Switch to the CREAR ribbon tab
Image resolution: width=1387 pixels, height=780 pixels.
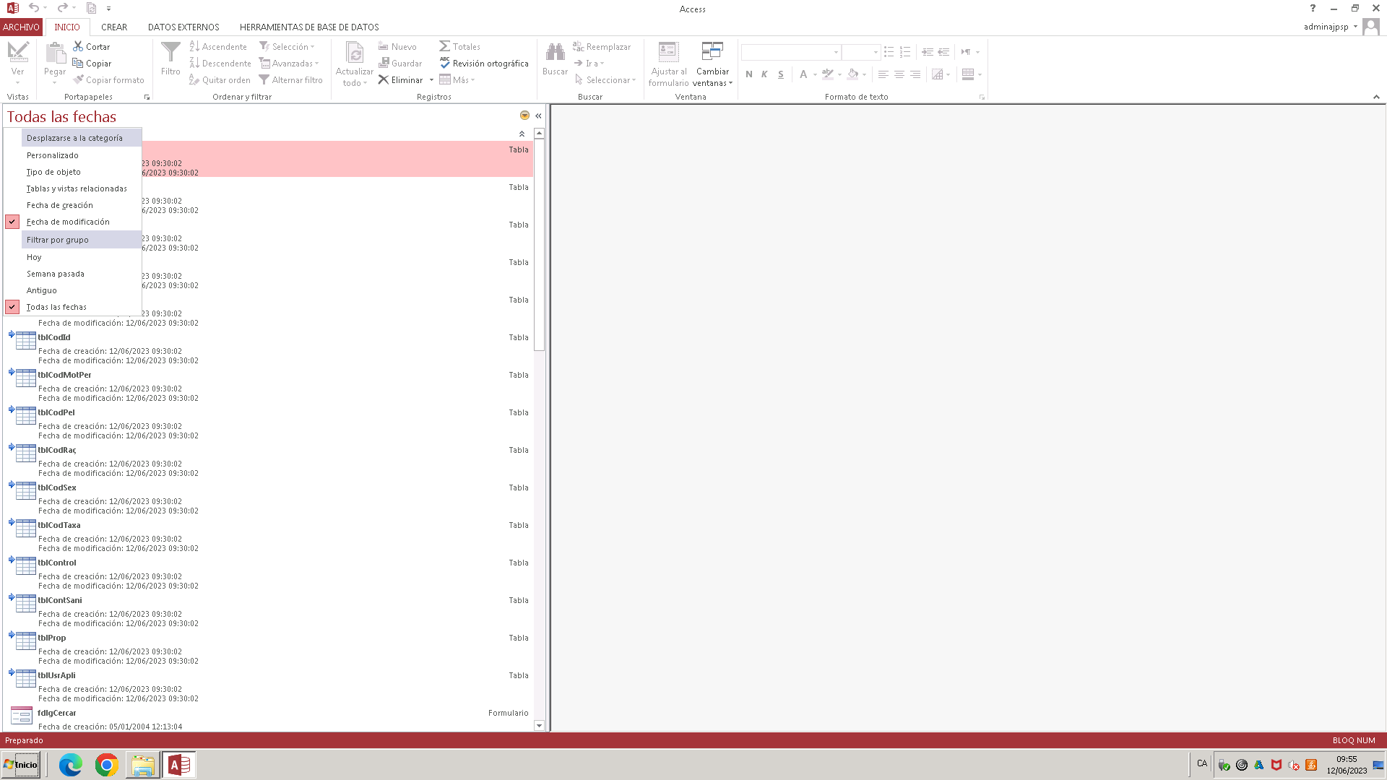(114, 27)
